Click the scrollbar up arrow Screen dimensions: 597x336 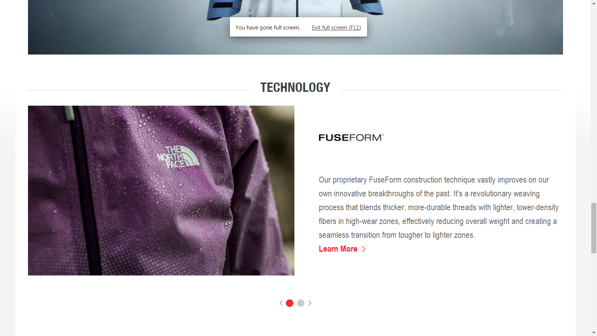point(594,3)
